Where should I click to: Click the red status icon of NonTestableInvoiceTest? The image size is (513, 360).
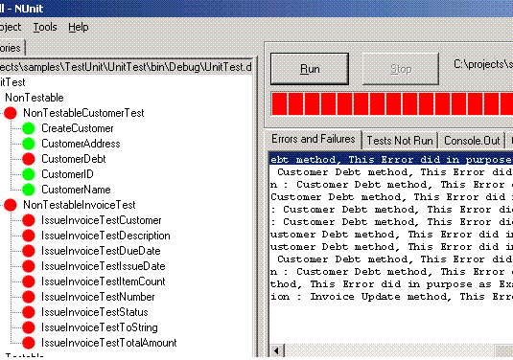click(11, 205)
